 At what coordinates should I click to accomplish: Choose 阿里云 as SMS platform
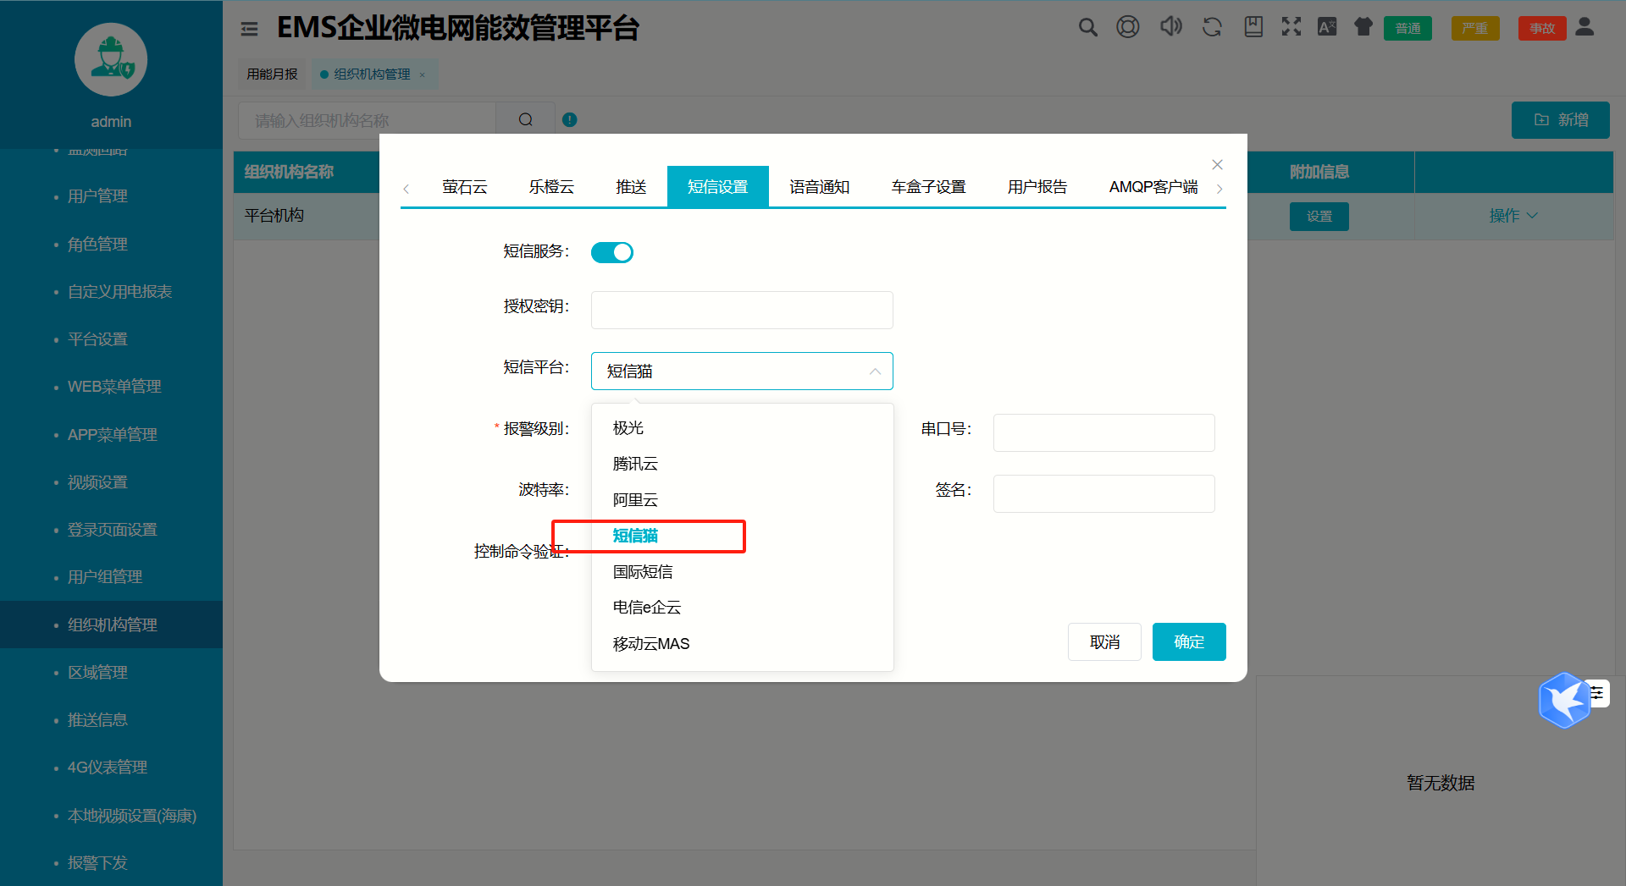(x=742, y=500)
